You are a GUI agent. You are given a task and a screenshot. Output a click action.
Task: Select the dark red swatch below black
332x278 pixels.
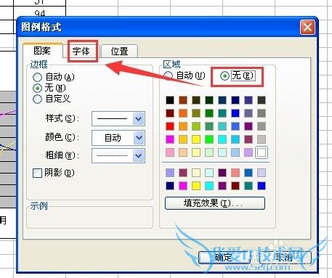170,113
